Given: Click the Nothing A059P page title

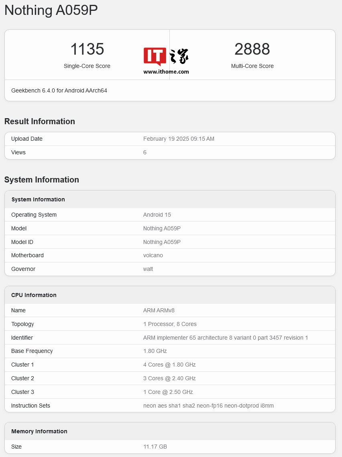Looking at the screenshot, I should point(51,10).
